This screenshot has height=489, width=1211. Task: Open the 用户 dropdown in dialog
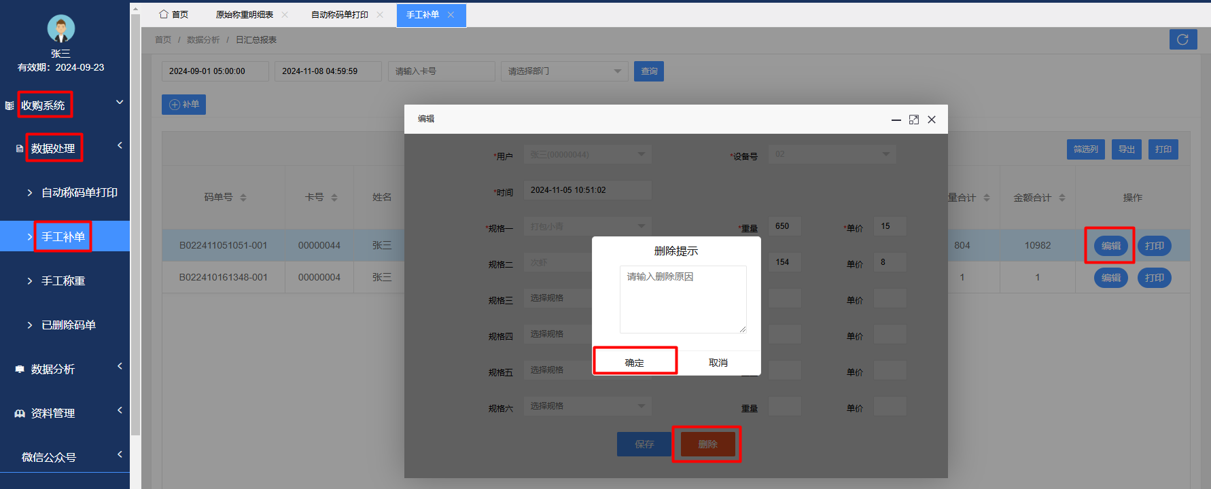(x=587, y=154)
